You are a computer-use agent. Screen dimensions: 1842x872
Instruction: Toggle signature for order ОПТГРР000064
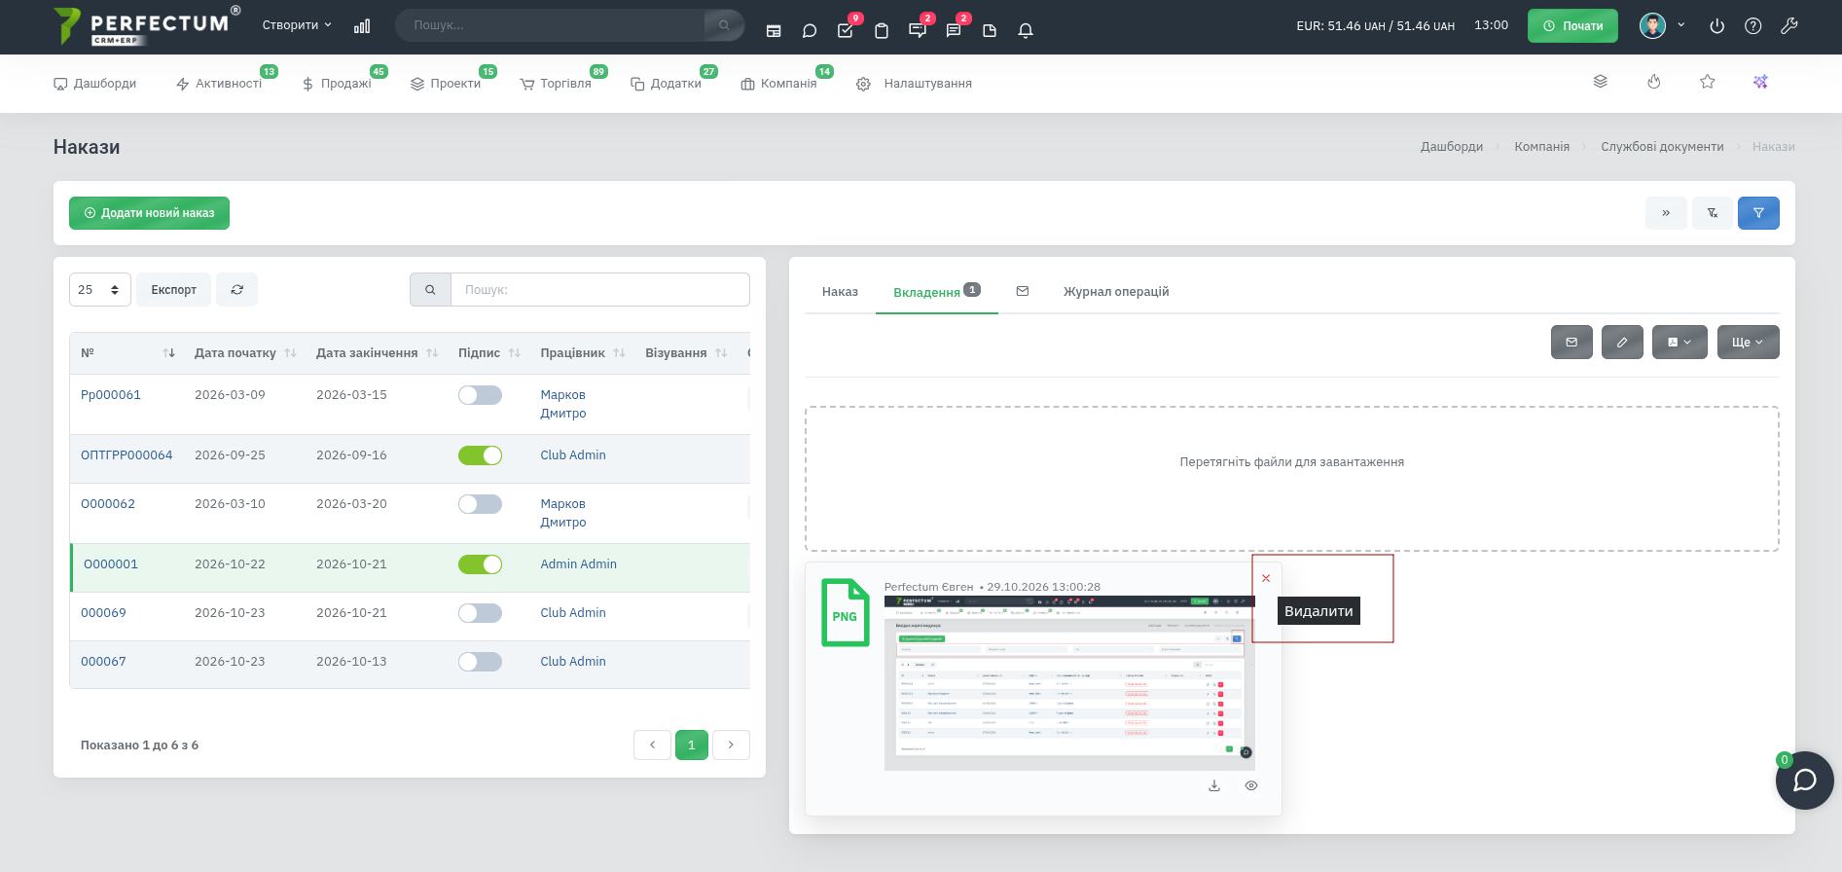pyautogui.click(x=481, y=455)
